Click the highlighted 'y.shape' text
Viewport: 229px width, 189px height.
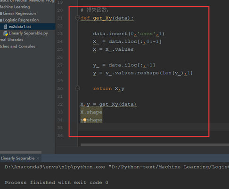point(91,120)
